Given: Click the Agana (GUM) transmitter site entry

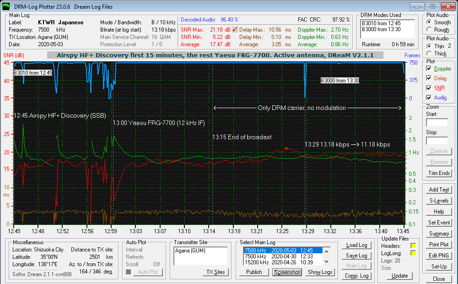Looking at the screenshot, I should [190, 251].
